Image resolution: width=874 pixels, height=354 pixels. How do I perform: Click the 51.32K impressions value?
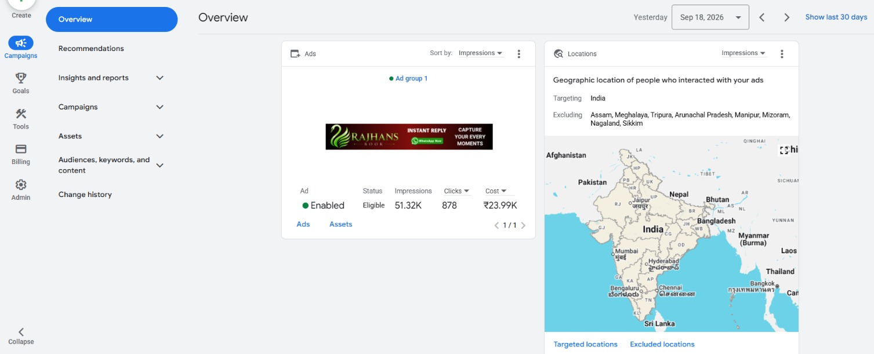point(408,205)
